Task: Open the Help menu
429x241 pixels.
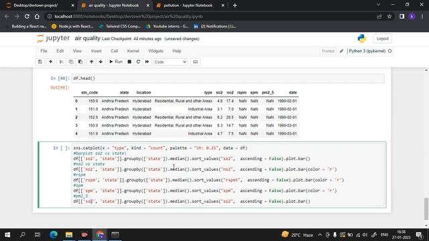Action: [x=177, y=51]
